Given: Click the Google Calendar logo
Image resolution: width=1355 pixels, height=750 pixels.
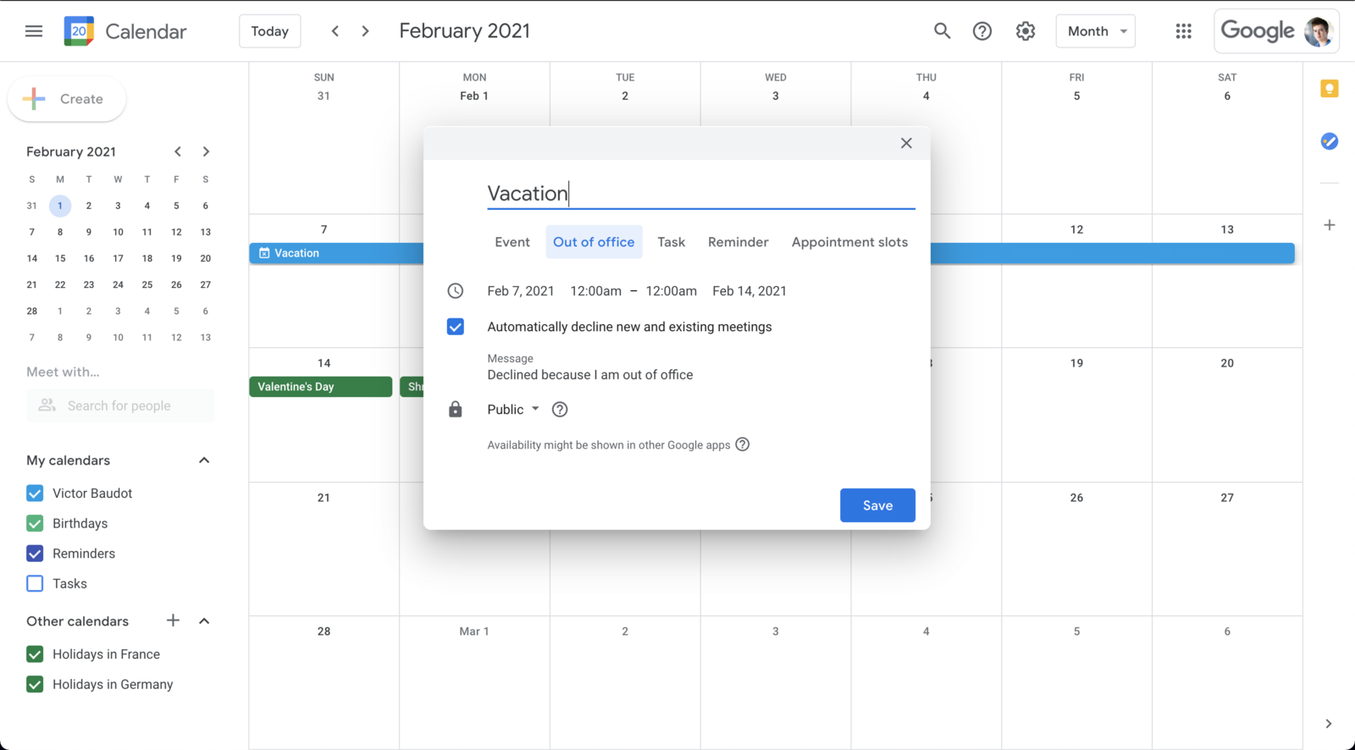Looking at the screenshot, I should [x=79, y=31].
